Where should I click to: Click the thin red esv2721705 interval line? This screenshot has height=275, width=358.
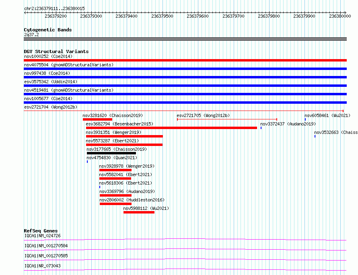[227, 119]
